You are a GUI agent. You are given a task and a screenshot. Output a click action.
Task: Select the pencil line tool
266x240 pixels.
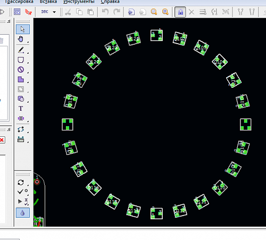click(x=21, y=50)
